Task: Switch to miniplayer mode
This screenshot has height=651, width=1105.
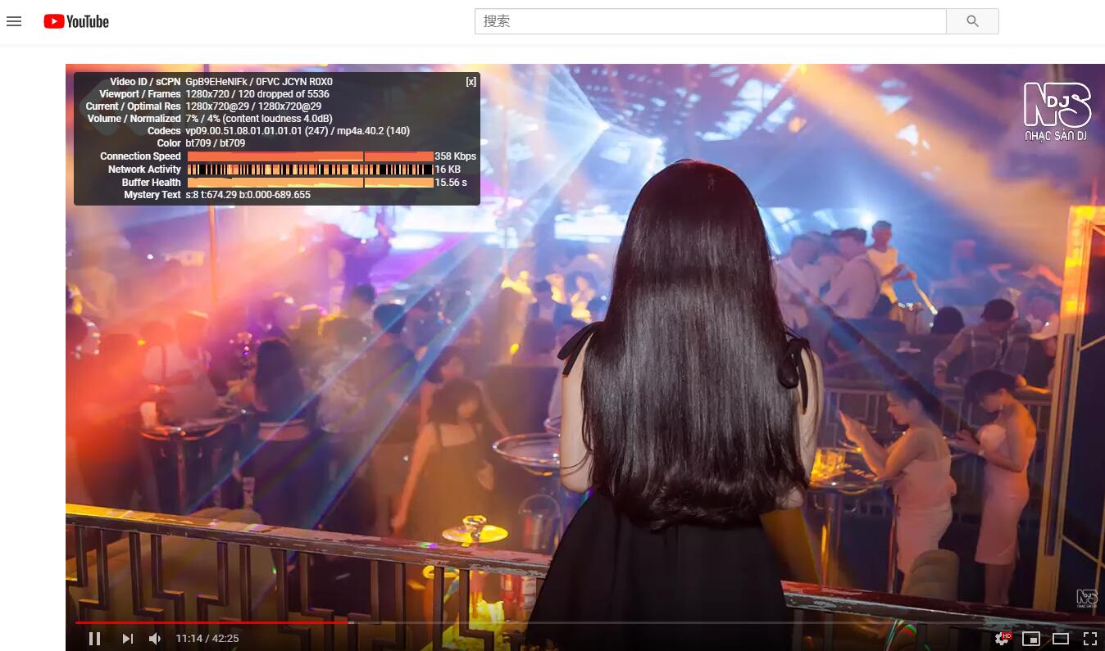Action: [1031, 639]
